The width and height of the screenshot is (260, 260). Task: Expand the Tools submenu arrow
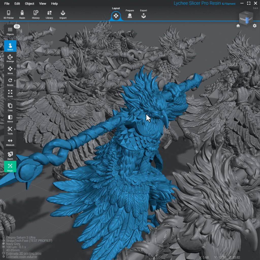(x=15, y=129)
